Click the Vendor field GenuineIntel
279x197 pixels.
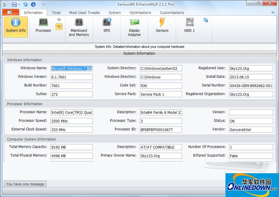(x=251, y=130)
